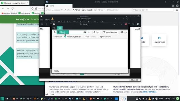Image resolution: width=180 pixels, height=101 pixels.
Task: Open the Speed Reader in Dictionary
Action: (x=110, y=33)
